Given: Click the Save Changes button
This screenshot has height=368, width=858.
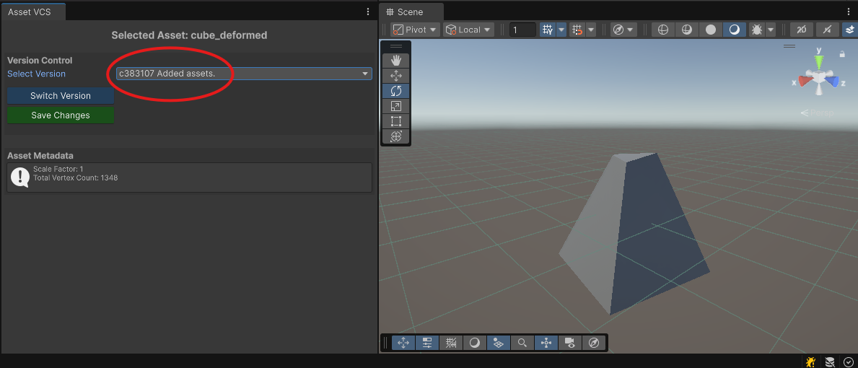Looking at the screenshot, I should pyautogui.click(x=61, y=115).
